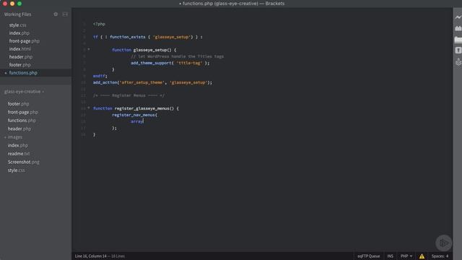Click the folder icon in right toolbar
462x260 pixels.
(x=458, y=39)
